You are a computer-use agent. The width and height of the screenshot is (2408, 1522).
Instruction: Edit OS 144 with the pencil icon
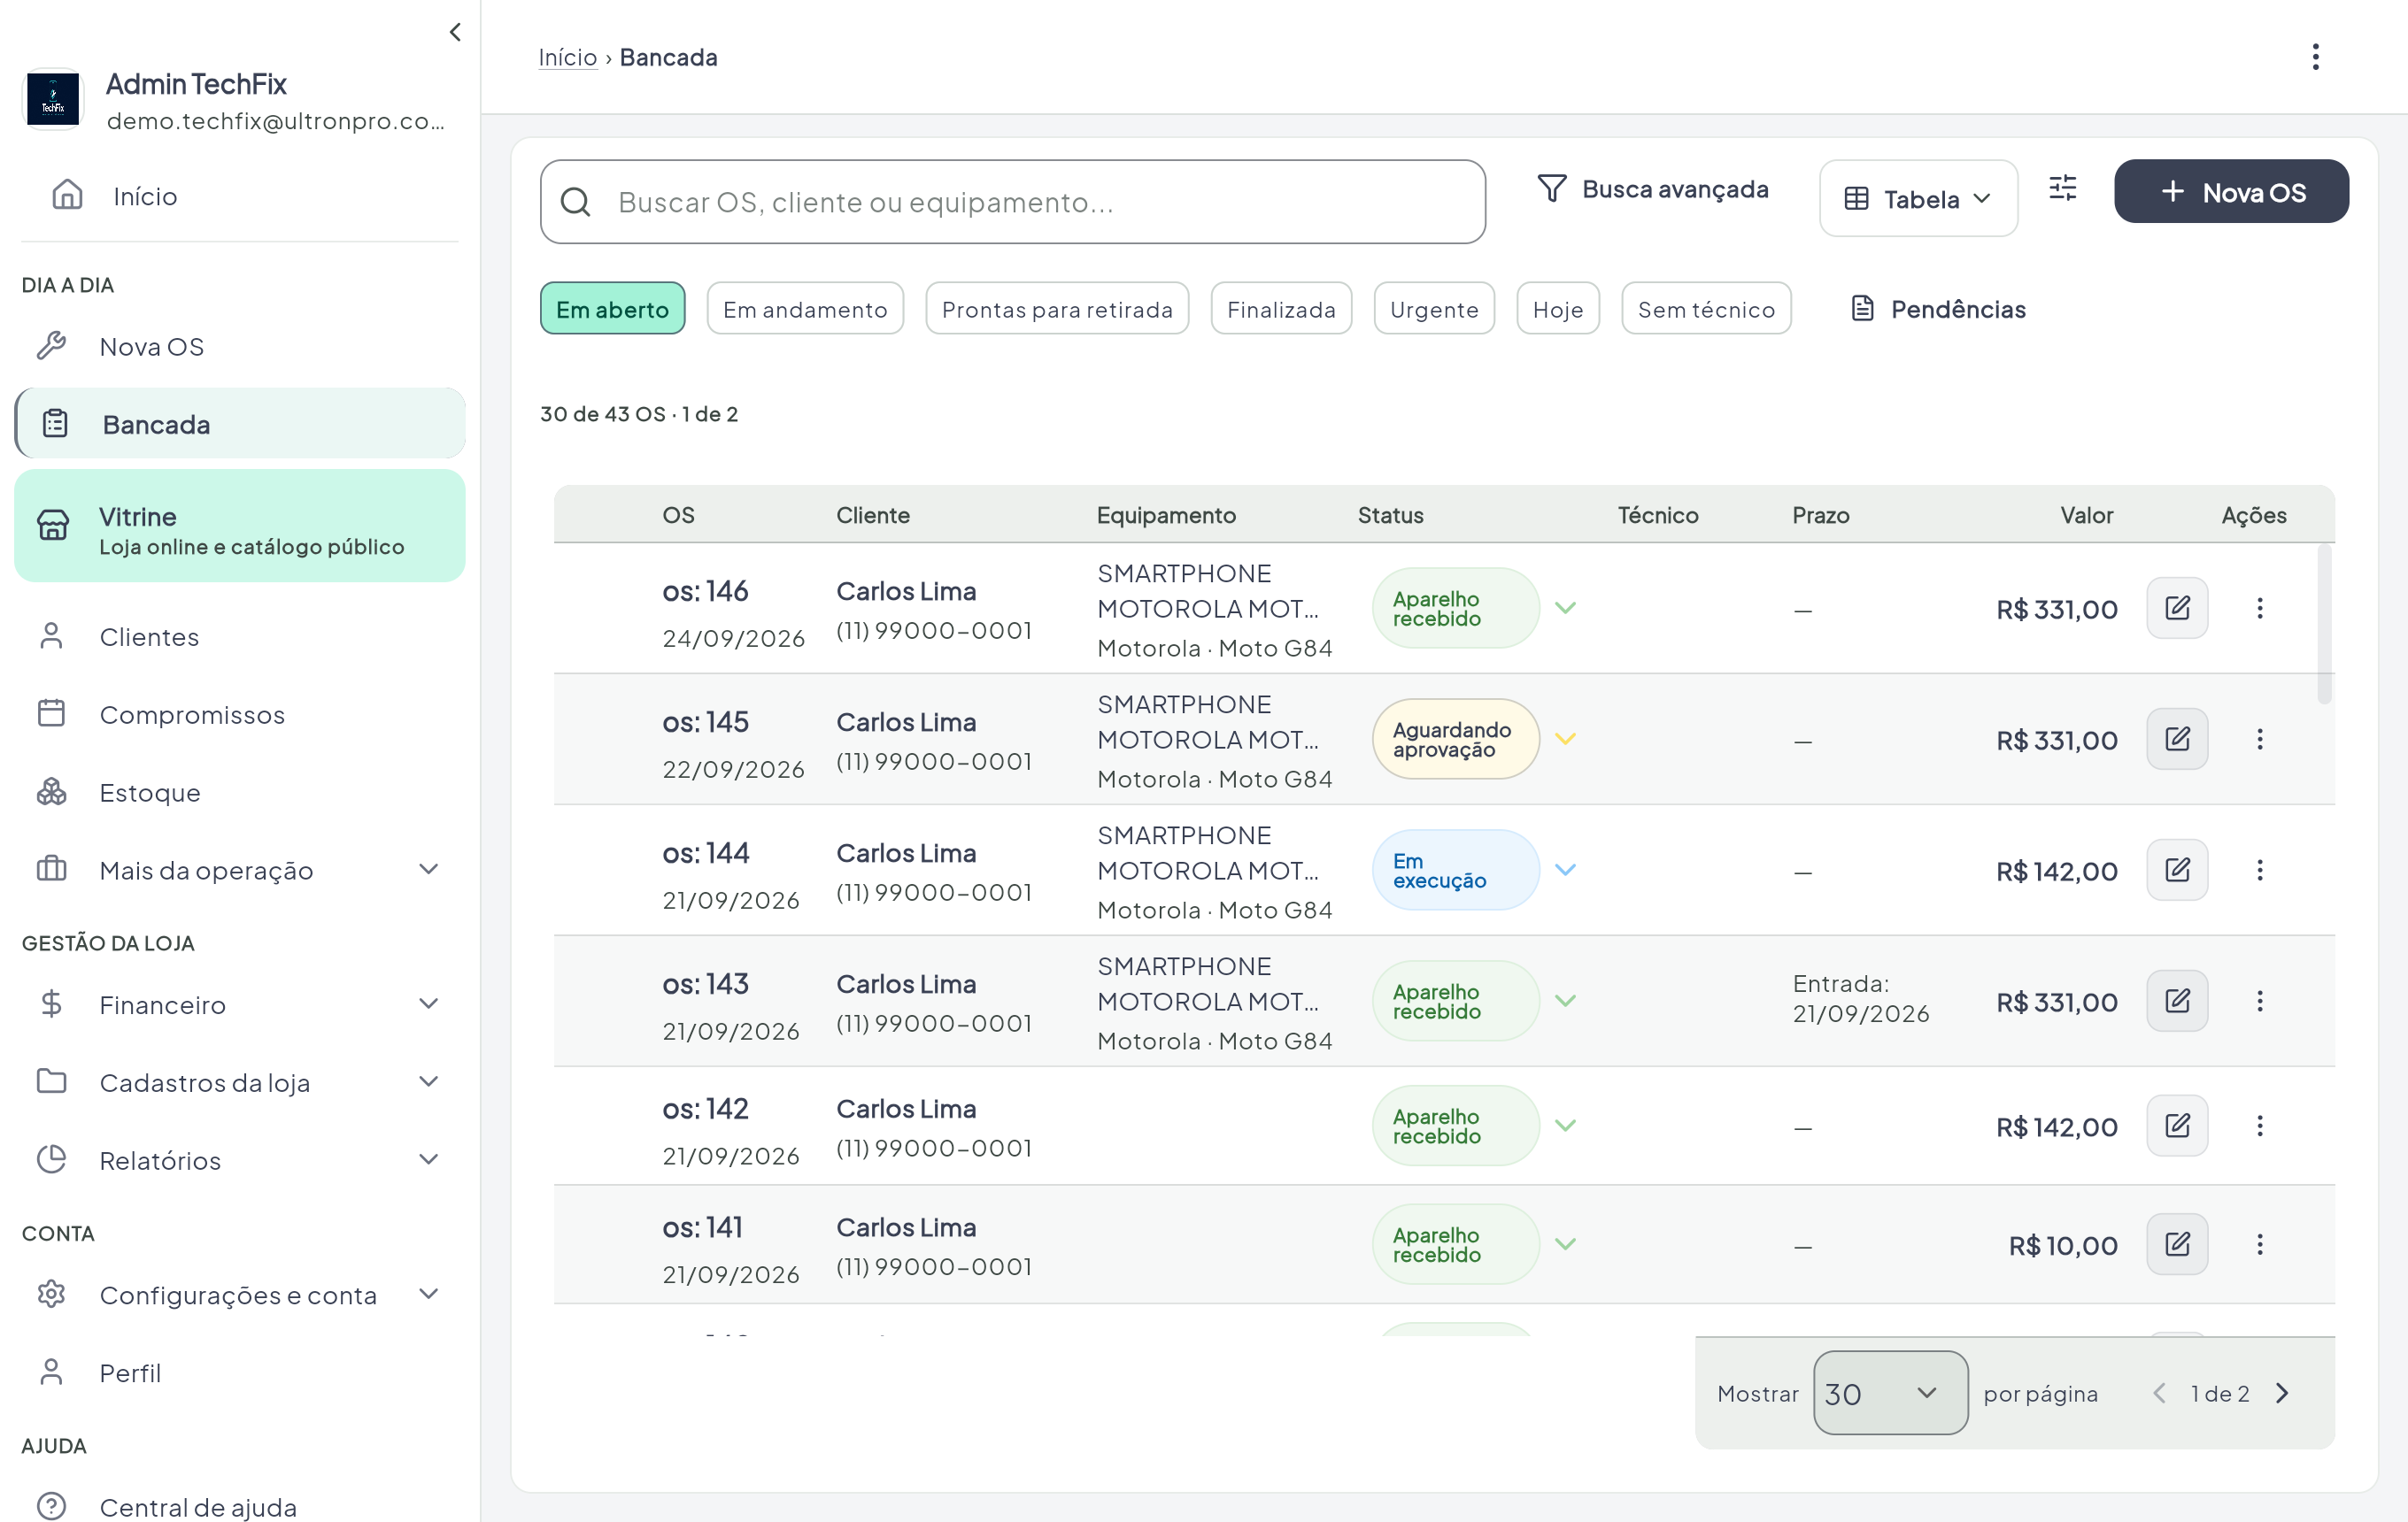(x=2177, y=870)
